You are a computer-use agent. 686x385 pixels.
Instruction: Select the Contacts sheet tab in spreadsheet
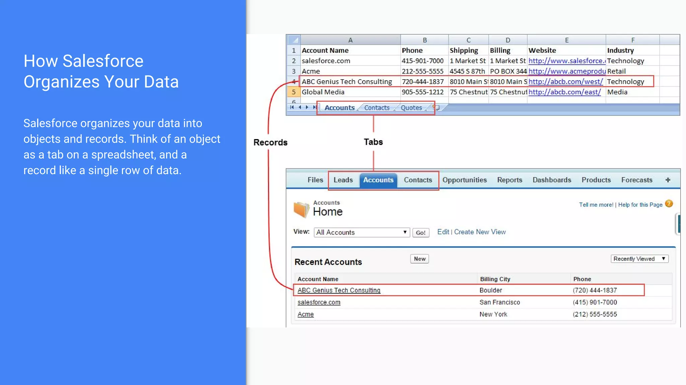coord(377,108)
